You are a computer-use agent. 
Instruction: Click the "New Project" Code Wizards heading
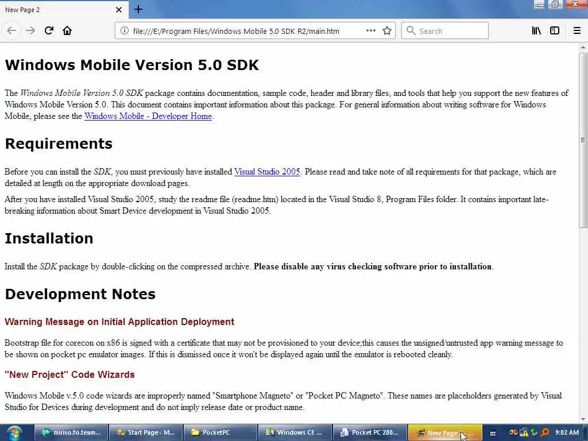tap(69, 374)
